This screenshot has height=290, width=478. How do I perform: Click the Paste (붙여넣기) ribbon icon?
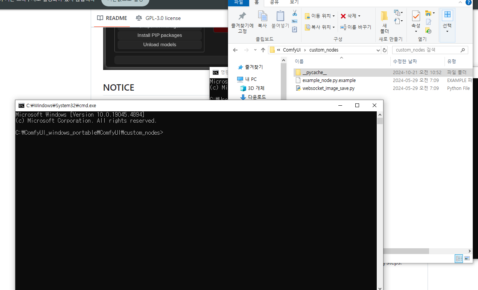pos(280,16)
